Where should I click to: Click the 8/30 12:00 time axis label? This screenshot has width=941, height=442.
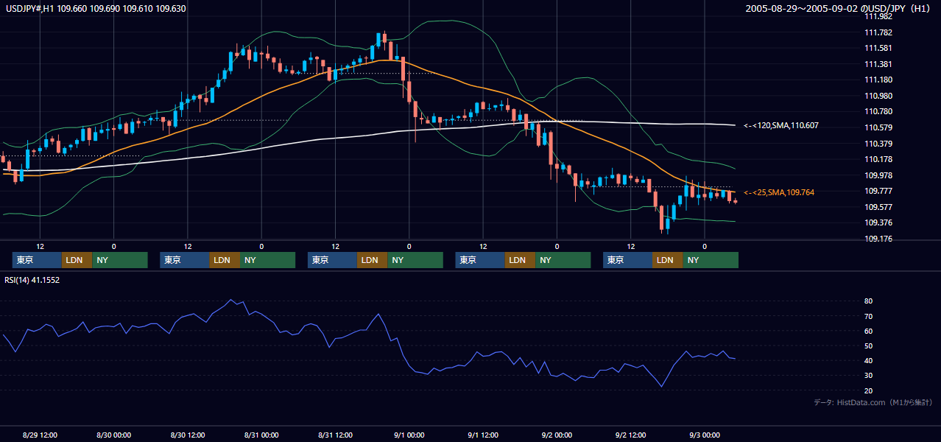(x=187, y=435)
